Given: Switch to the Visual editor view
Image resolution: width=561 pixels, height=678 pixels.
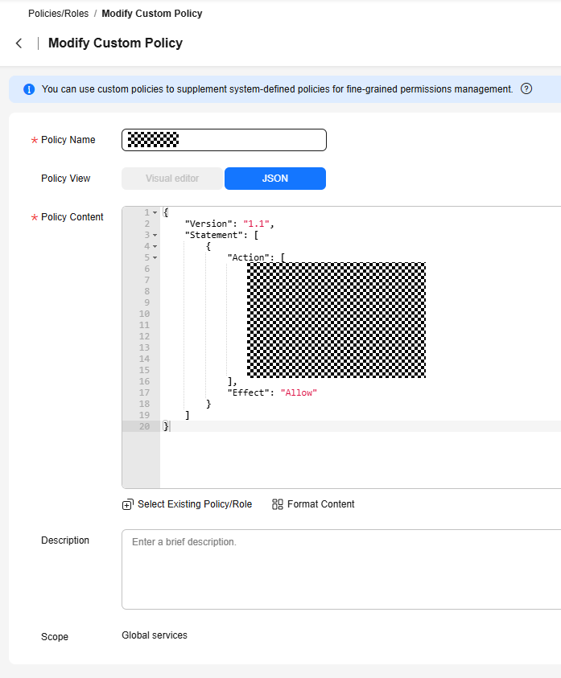Looking at the screenshot, I should 172,179.
